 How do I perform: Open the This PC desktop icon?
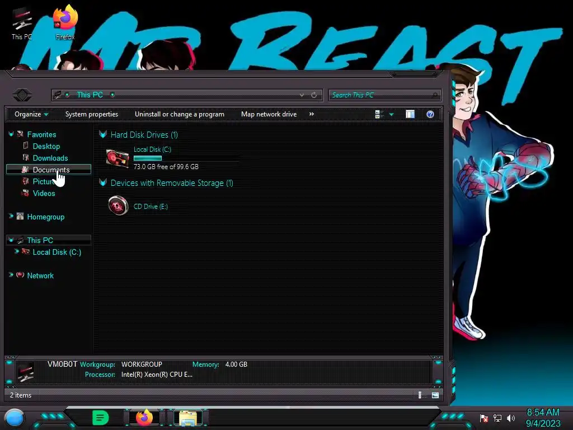pos(22,24)
